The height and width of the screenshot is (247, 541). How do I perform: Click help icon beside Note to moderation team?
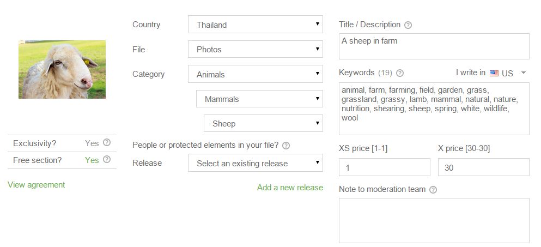(433, 190)
